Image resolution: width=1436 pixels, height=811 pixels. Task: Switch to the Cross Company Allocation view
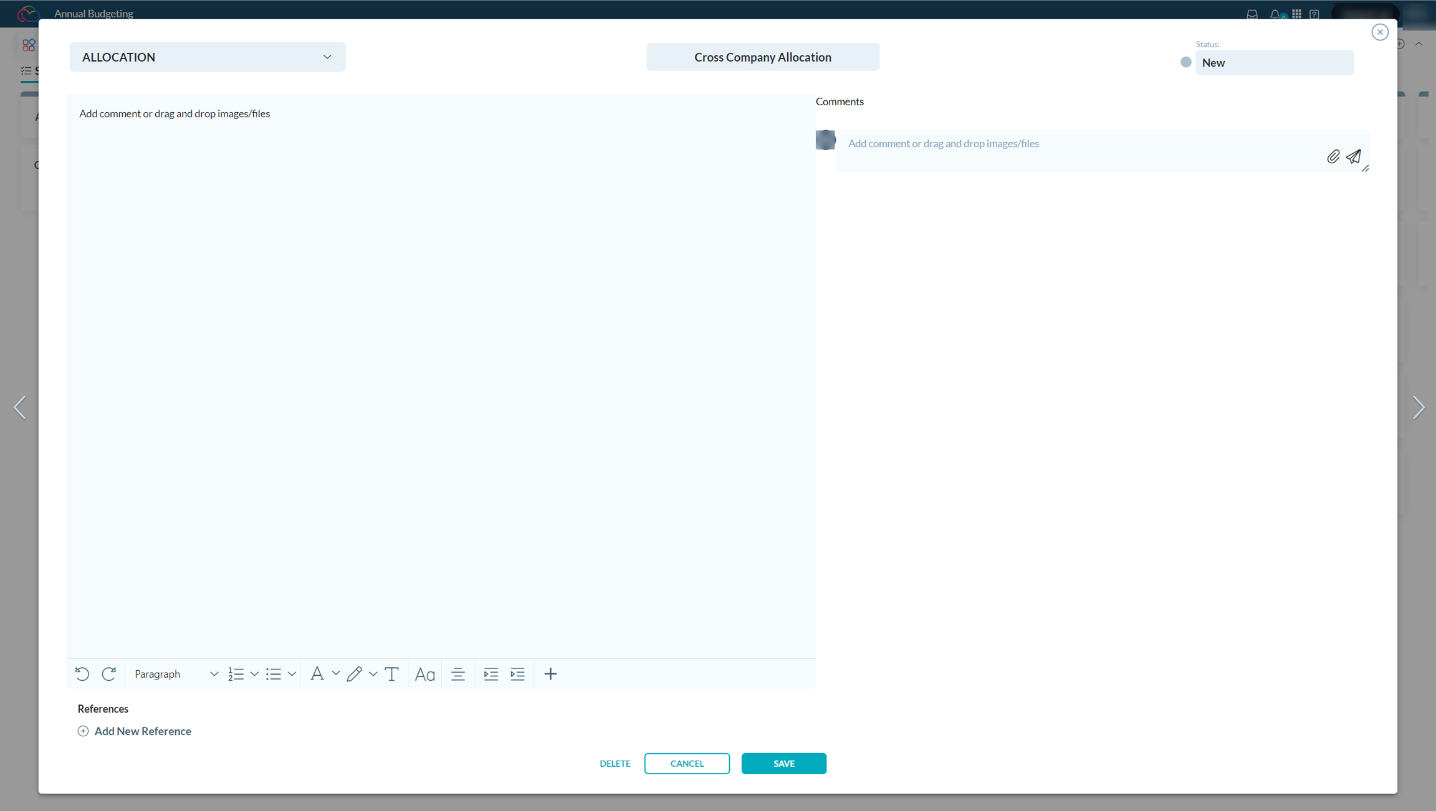click(x=762, y=57)
